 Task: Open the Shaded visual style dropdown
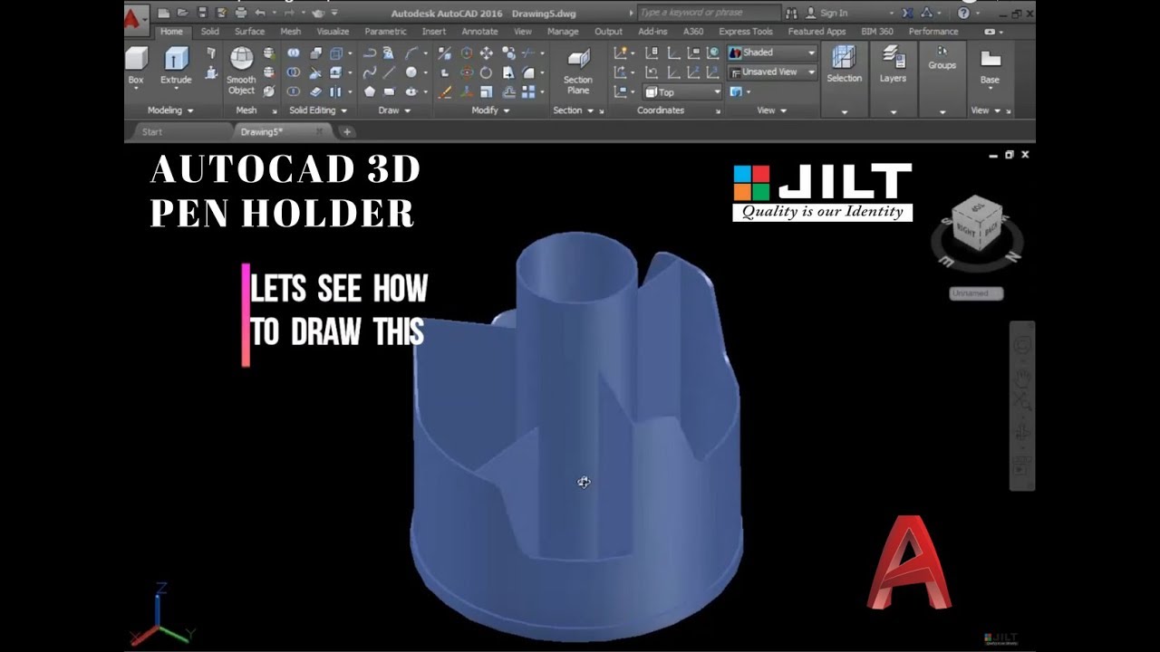coord(773,53)
